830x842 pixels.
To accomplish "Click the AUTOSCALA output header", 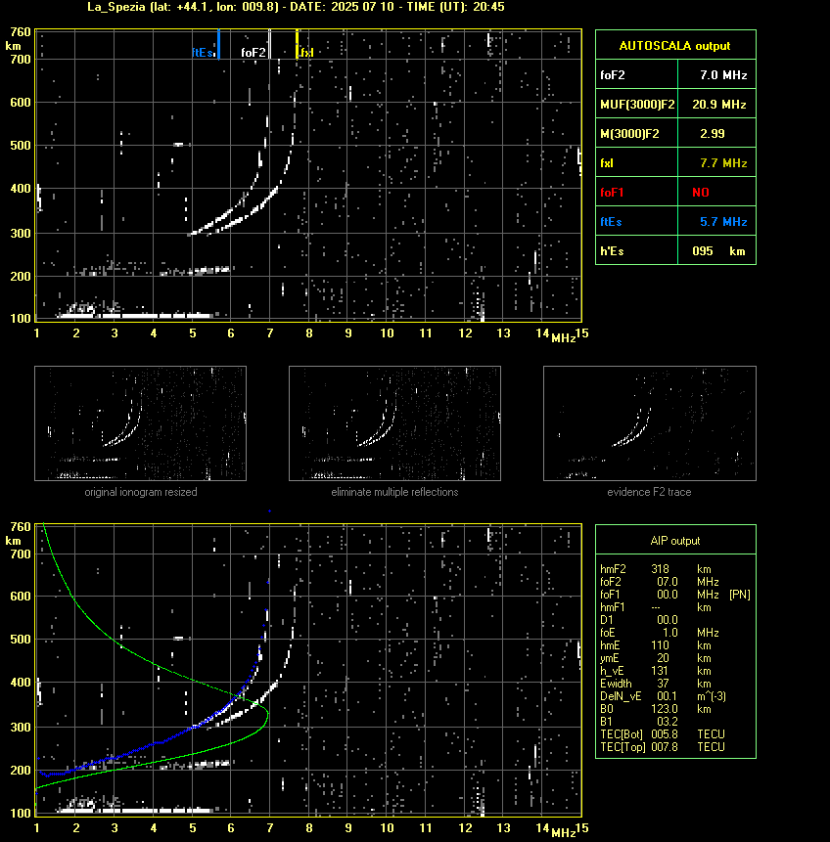I will tap(675, 45).
